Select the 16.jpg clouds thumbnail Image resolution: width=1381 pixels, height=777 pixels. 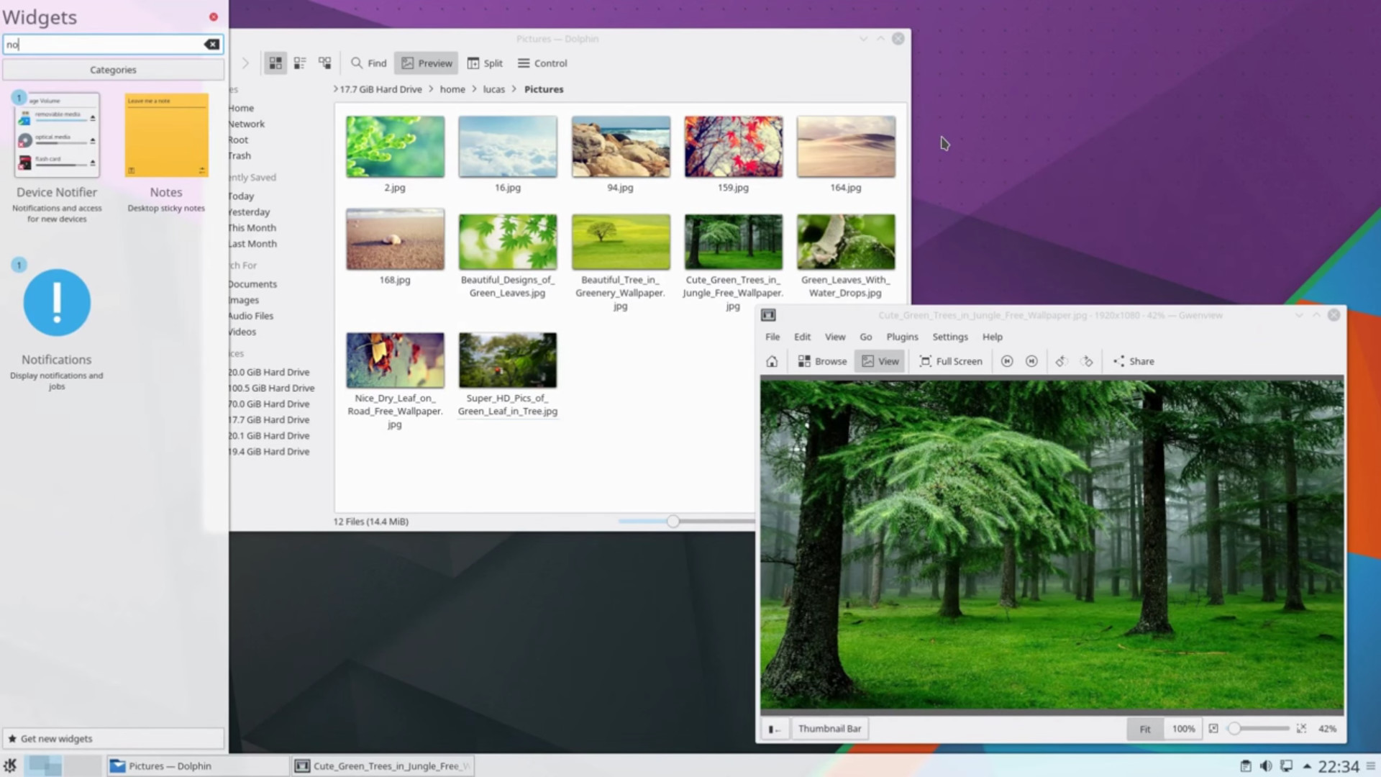tap(508, 147)
